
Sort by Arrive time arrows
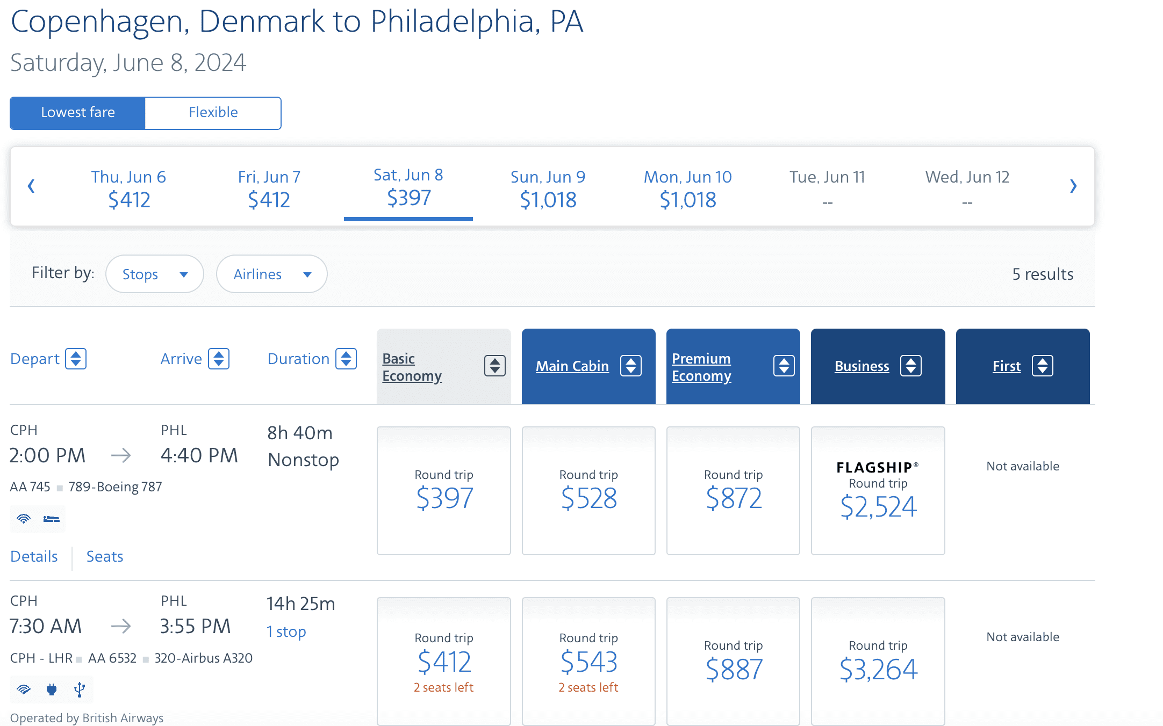click(x=219, y=359)
